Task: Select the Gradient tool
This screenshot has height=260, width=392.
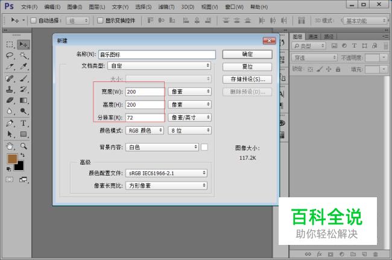Action: coord(24,100)
